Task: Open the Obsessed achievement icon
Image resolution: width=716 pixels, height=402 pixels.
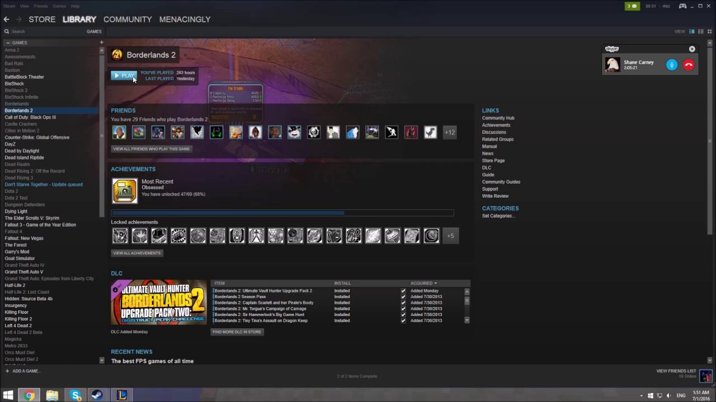Action: pyautogui.click(x=125, y=190)
